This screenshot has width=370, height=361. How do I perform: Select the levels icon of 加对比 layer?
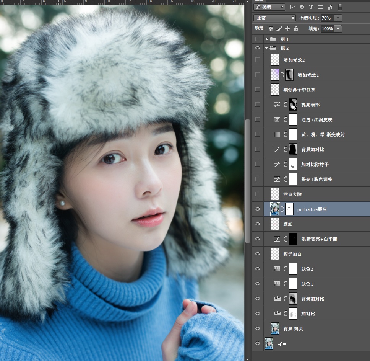tap(277, 314)
